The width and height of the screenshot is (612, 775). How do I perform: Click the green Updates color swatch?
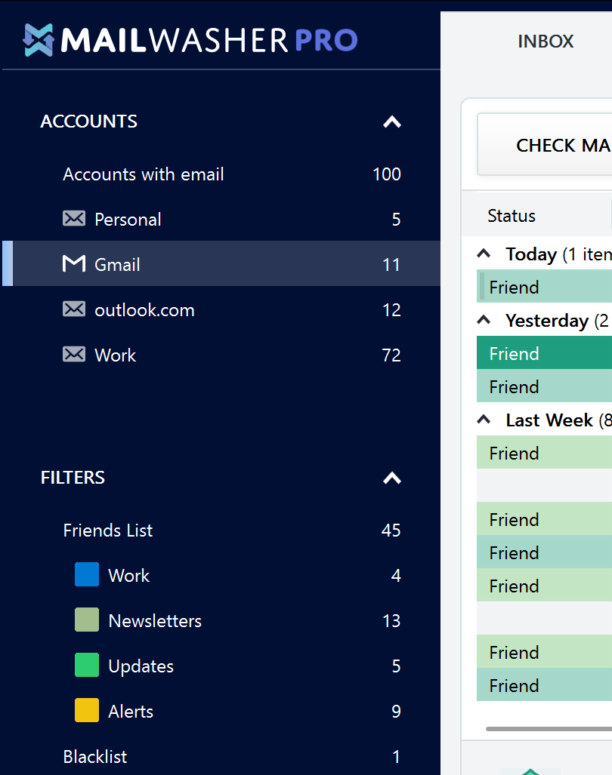click(x=87, y=665)
